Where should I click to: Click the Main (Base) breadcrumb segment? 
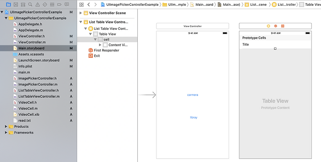click(x=229, y=4)
